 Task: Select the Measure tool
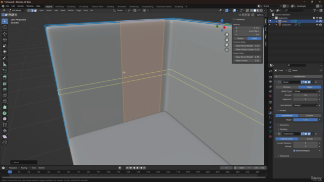(x=5, y=65)
